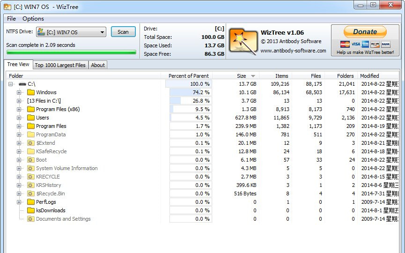Click the C:\ drive icon in tree
The image size is (405, 253).
tap(22, 84)
